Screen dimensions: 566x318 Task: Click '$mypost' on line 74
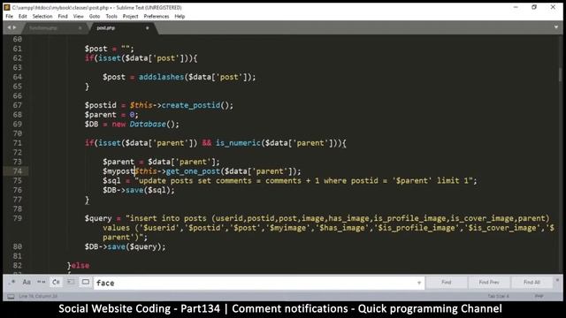(119, 171)
